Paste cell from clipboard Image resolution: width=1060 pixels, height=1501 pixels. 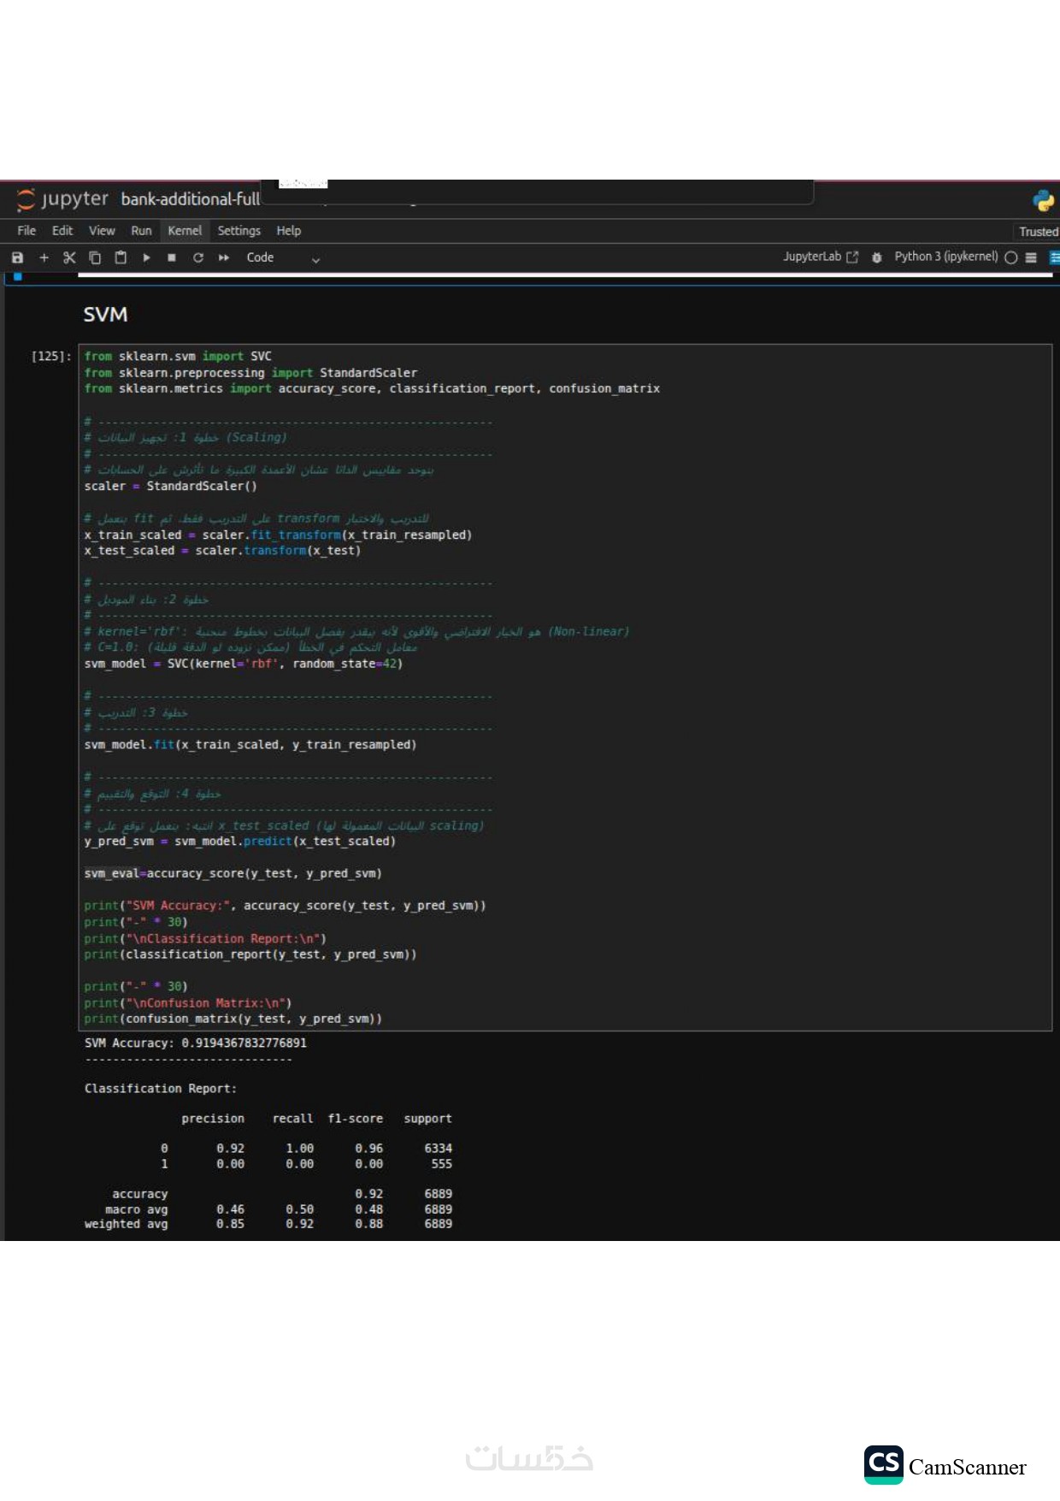tap(121, 257)
